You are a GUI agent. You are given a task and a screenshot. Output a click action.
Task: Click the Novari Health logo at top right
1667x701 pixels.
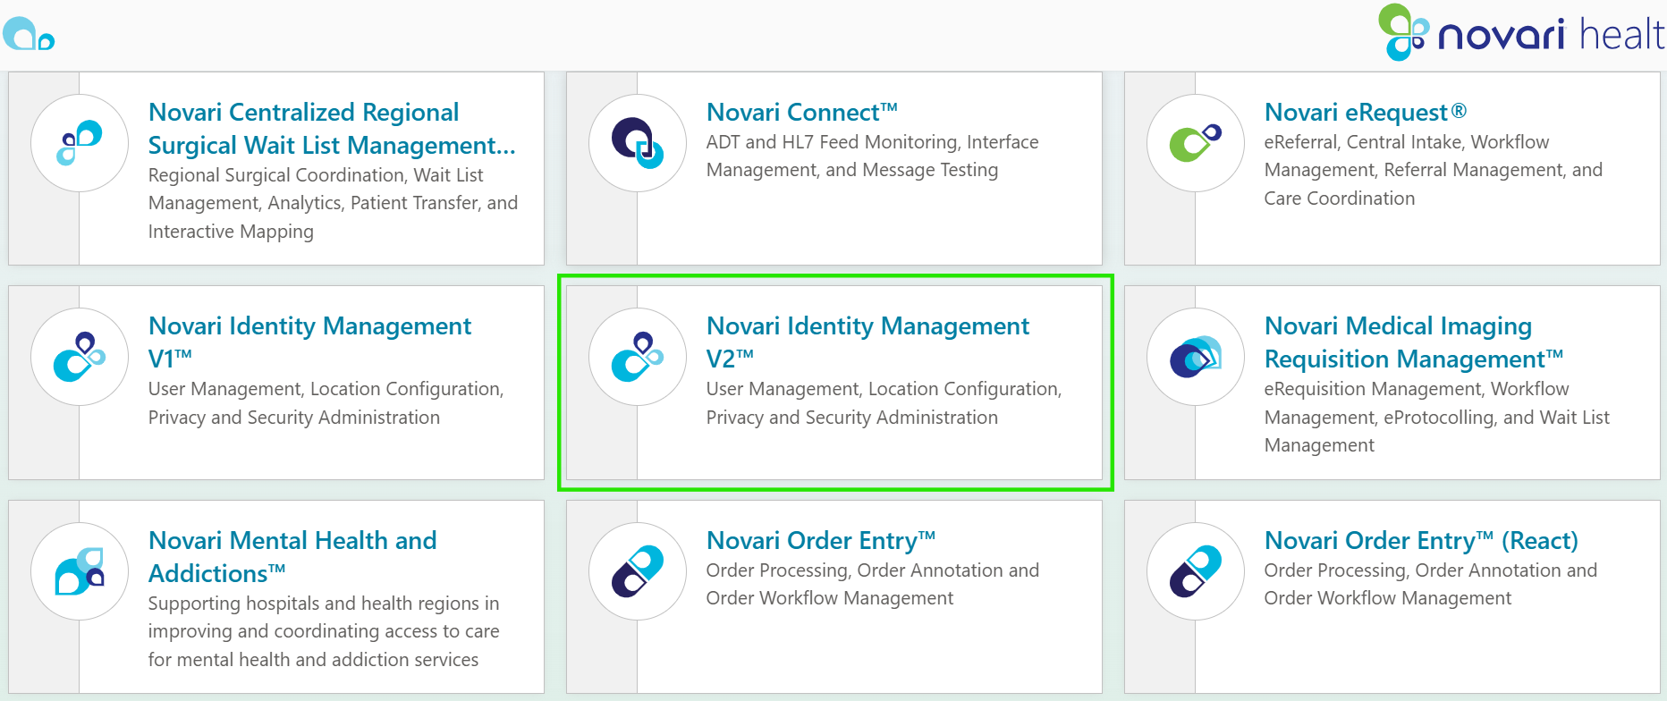click(1522, 33)
